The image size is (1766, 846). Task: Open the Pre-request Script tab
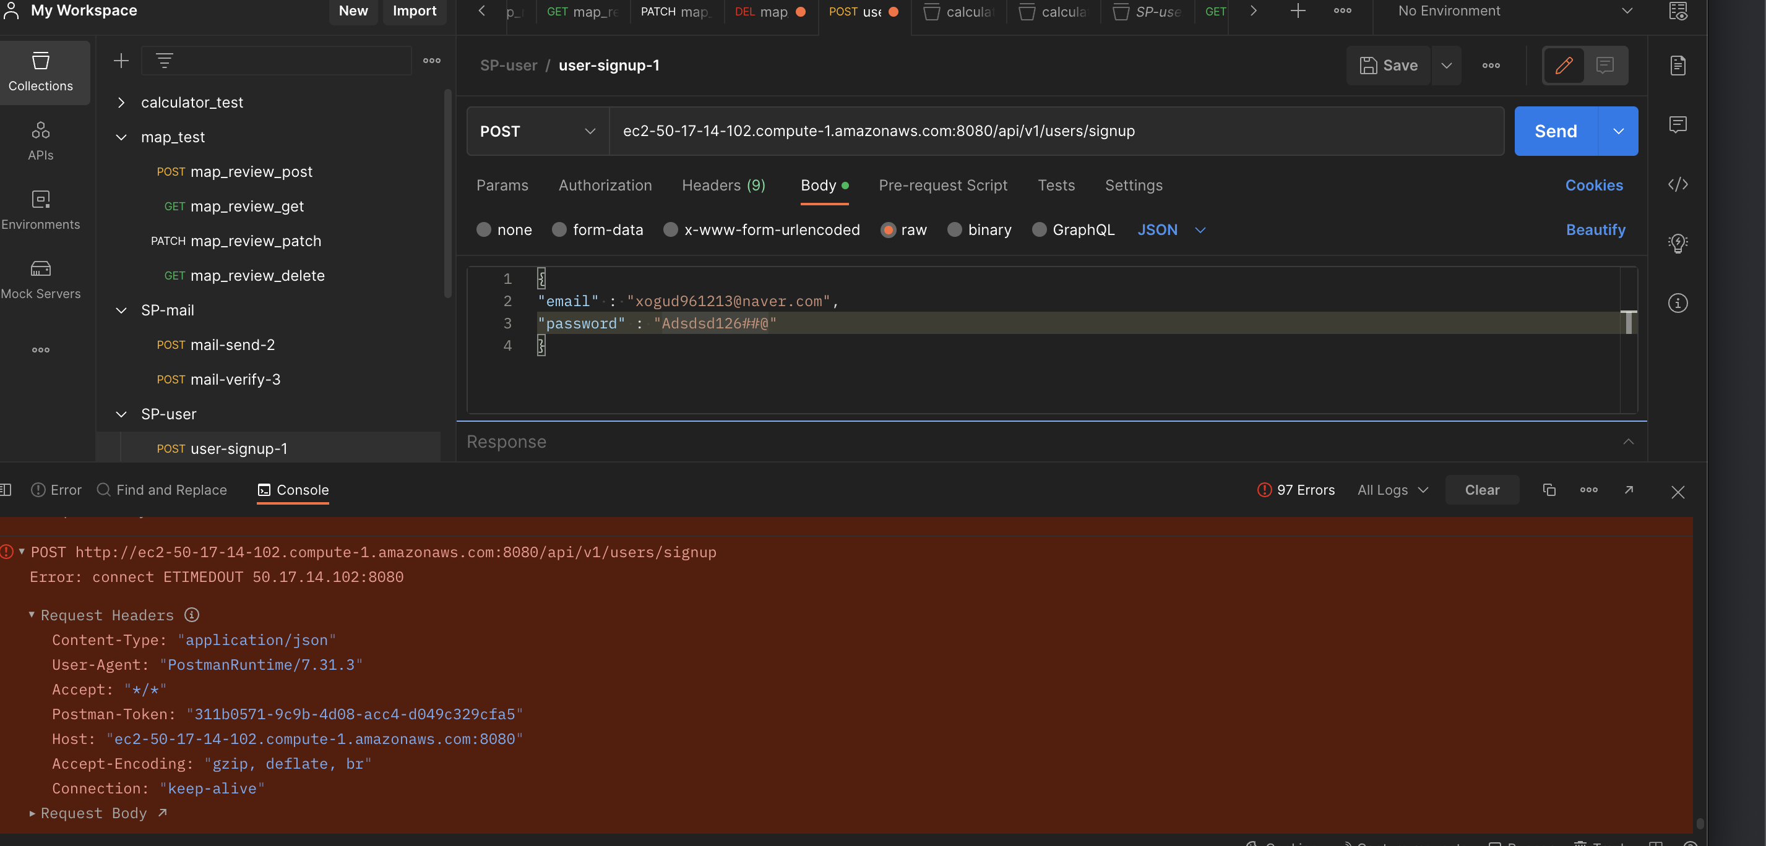942,186
